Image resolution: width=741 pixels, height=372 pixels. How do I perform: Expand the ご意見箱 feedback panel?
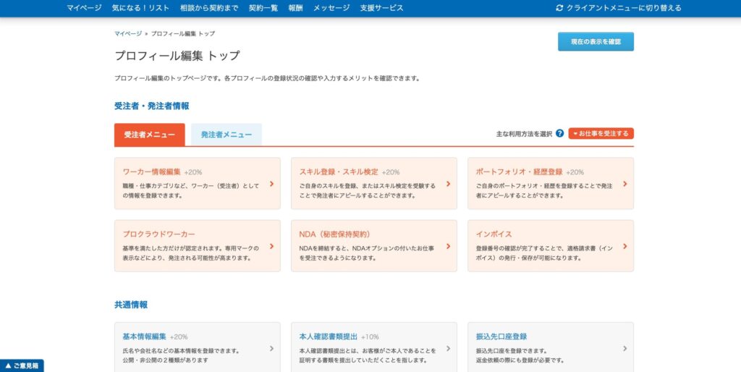point(22,366)
